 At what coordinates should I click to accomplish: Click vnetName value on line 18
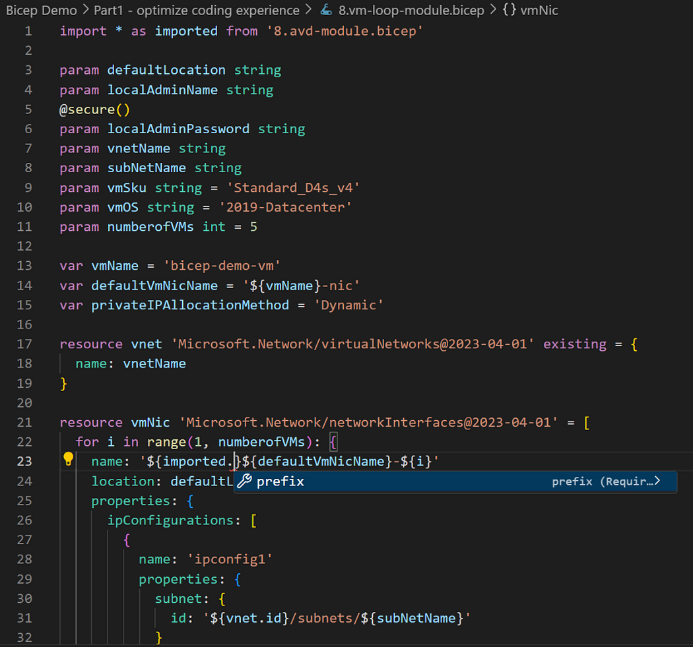(x=154, y=363)
